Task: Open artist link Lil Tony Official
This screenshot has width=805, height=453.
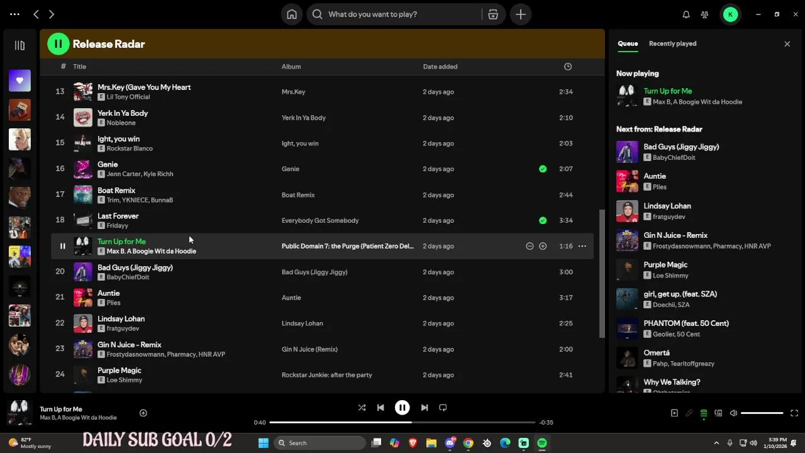Action: pyautogui.click(x=128, y=97)
